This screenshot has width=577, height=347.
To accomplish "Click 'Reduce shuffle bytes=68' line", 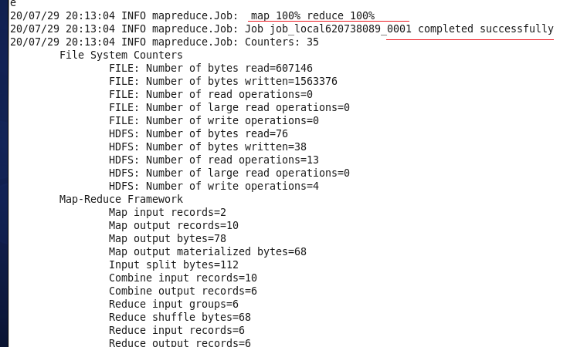I will 179,317.
